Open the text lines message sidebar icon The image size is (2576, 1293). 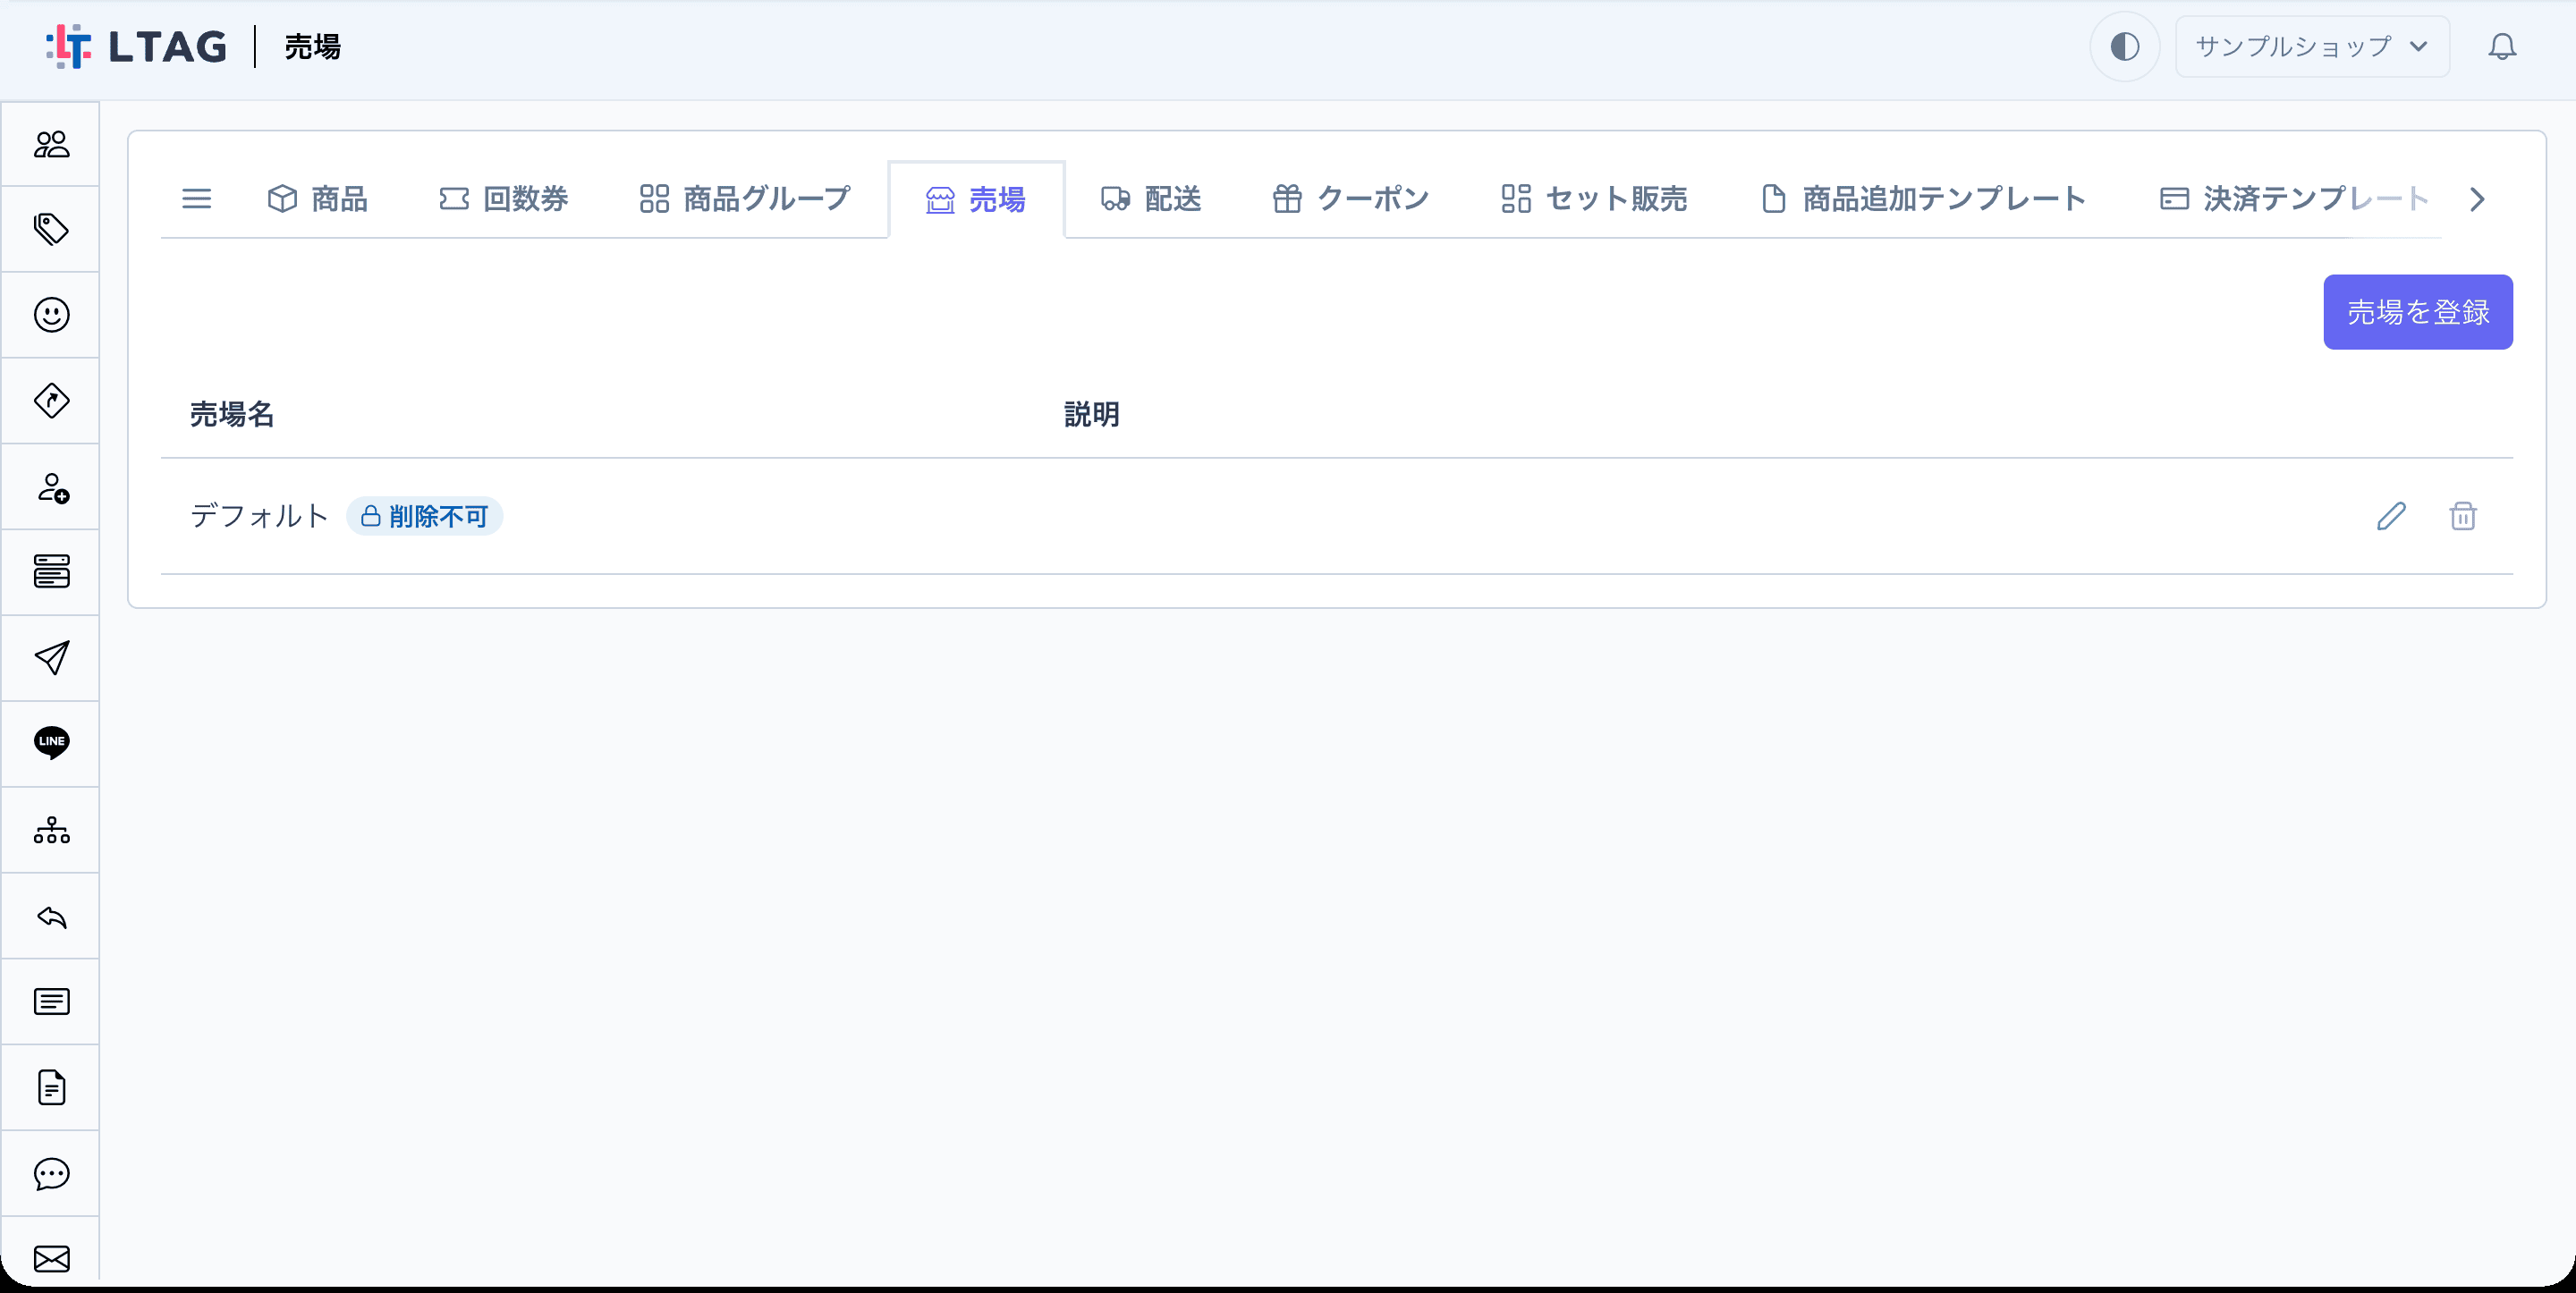pos(51,1001)
